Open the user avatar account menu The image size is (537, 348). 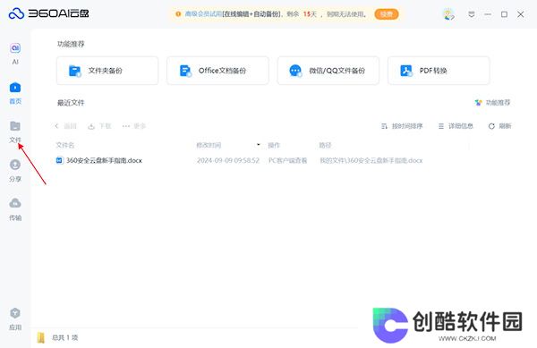(448, 14)
